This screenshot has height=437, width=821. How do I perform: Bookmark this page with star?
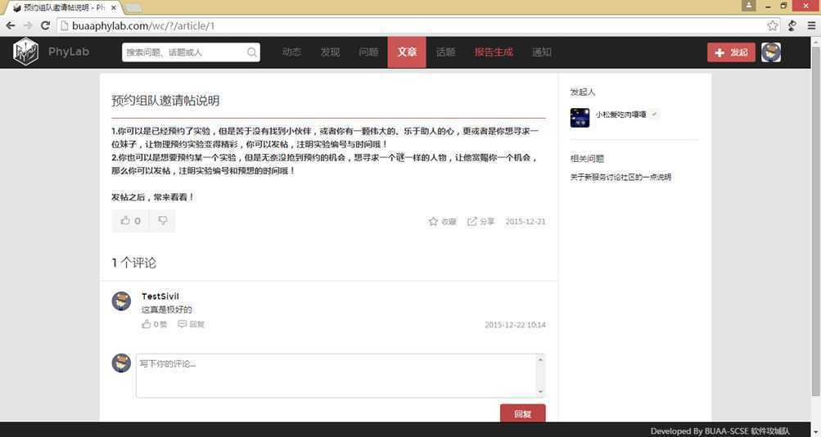tap(773, 25)
